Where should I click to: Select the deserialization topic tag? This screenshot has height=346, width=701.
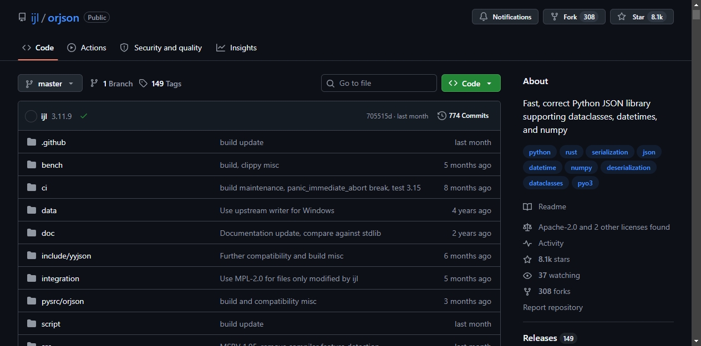click(628, 168)
